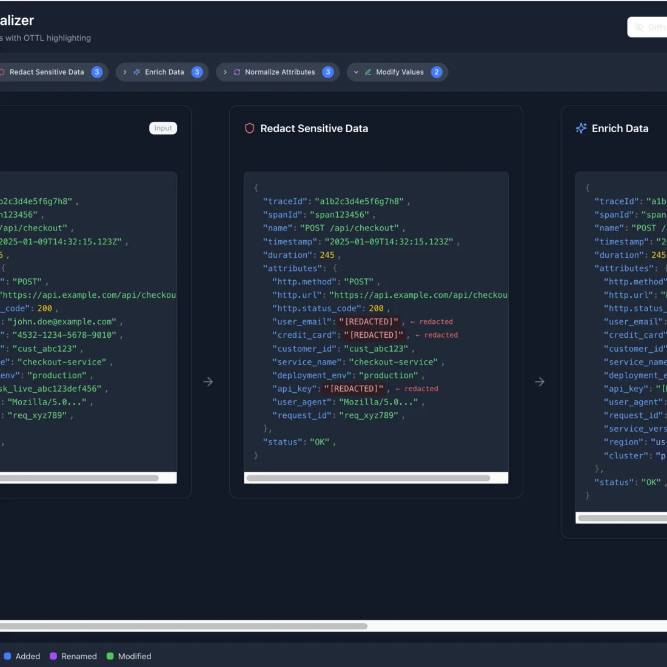Screen dimensions: 667x667
Task: Click "sk_live_abc123def456" in Input card
Action: click(x=50, y=388)
